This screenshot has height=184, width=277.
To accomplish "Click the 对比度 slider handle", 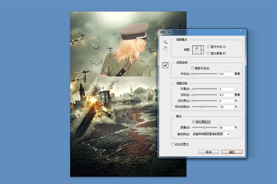I will point(193,101).
